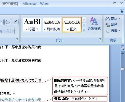Click the 删除的内容 revision balloon
This screenshot has height=102, width=125.
(80, 86)
